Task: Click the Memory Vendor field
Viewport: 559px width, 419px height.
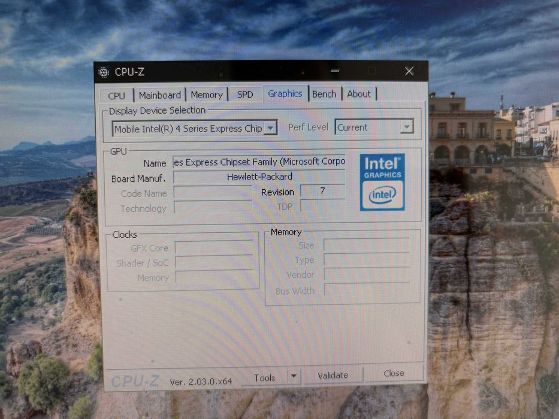Action: pyautogui.click(x=367, y=274)
